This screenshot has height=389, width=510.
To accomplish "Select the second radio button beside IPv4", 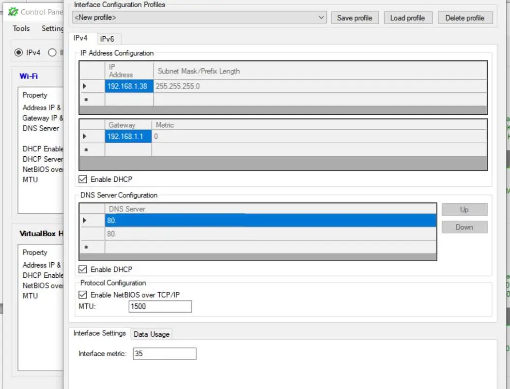I will click(x=52, y=52).
